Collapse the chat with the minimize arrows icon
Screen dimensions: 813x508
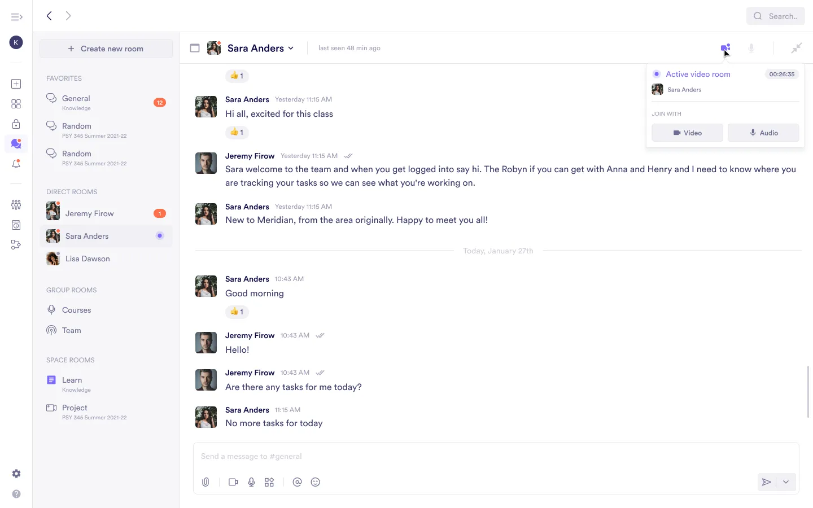click(x=796, y=48)
